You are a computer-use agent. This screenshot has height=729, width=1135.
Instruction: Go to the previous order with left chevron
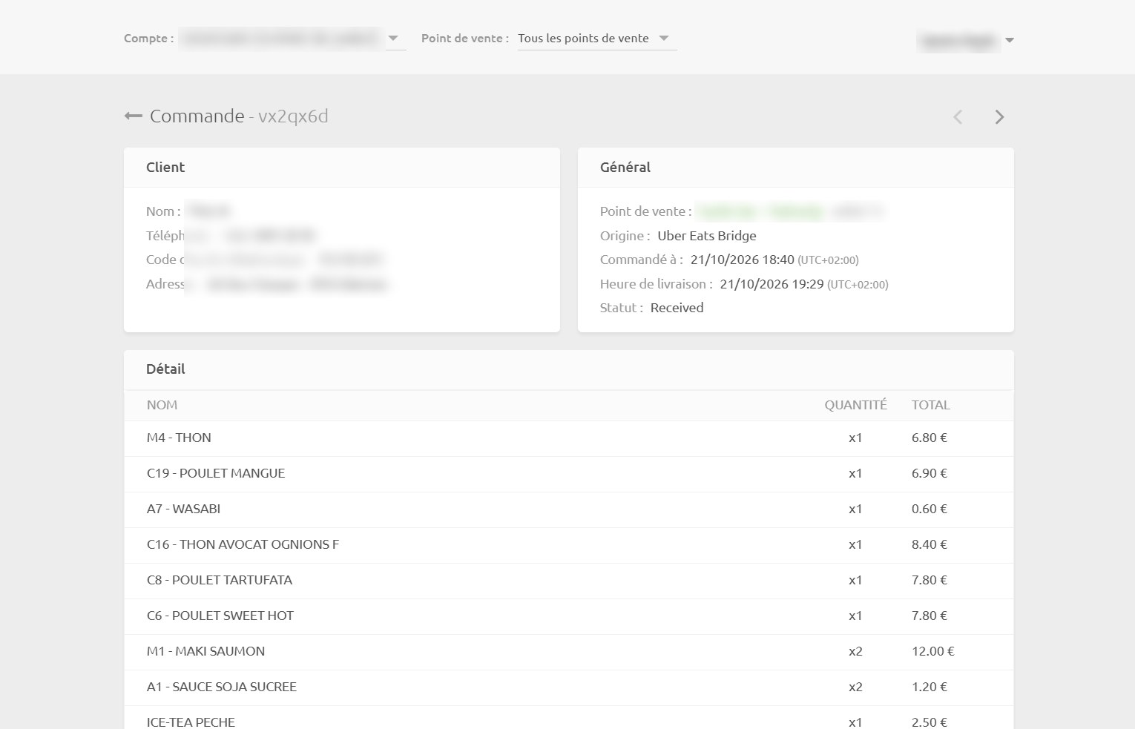pos(958,116)
